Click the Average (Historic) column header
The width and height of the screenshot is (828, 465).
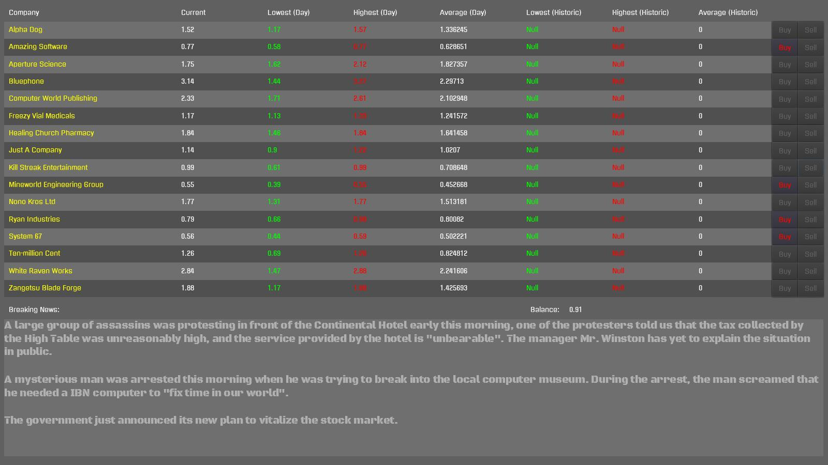tap(728, 12)
